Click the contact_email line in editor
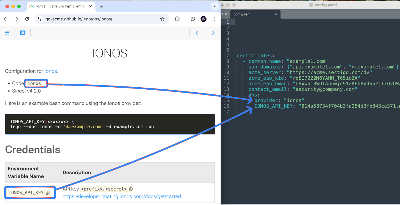This screenshot has width=400, height=205. pos(303,89)
